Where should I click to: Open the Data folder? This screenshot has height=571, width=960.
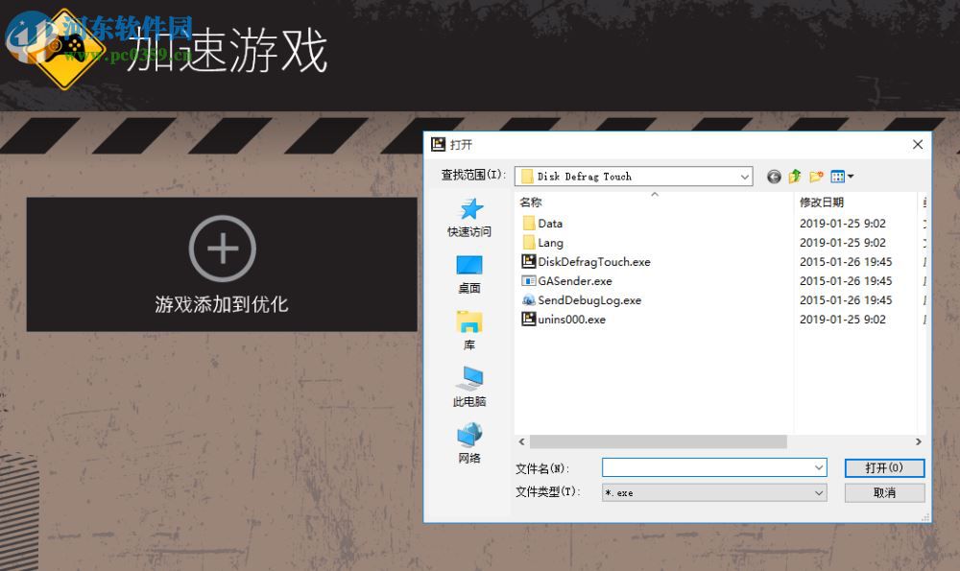(x=550, y=223)
